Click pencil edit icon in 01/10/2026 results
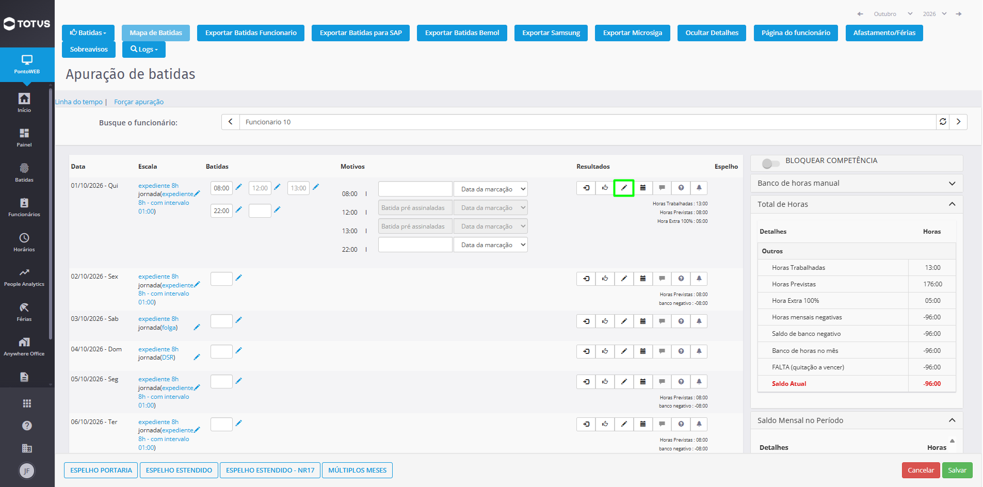 coord(624,188)
